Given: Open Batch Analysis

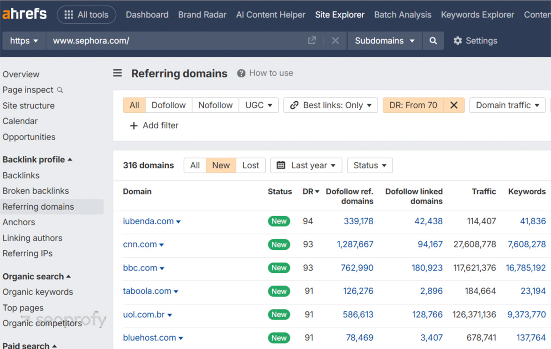Looking at the screenshot, I should point(402,15).
